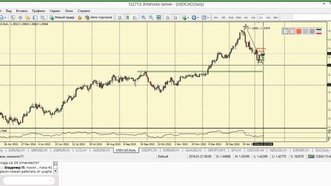Switch to EURUSD,H1 chart tab

click(x=17, y=150)
